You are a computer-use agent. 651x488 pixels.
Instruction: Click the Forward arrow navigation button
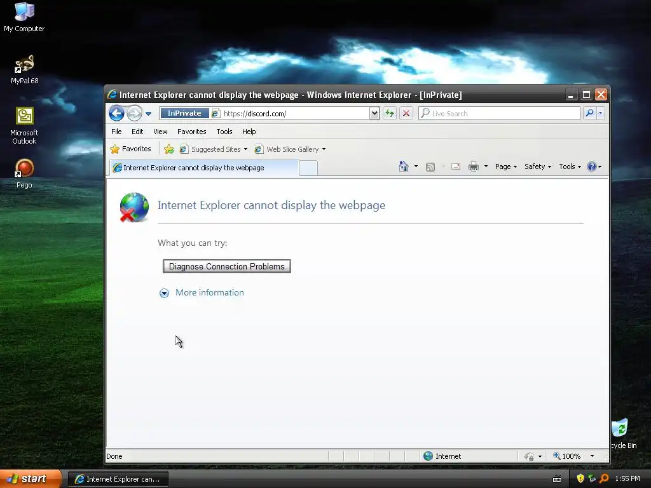coord(134,113)
